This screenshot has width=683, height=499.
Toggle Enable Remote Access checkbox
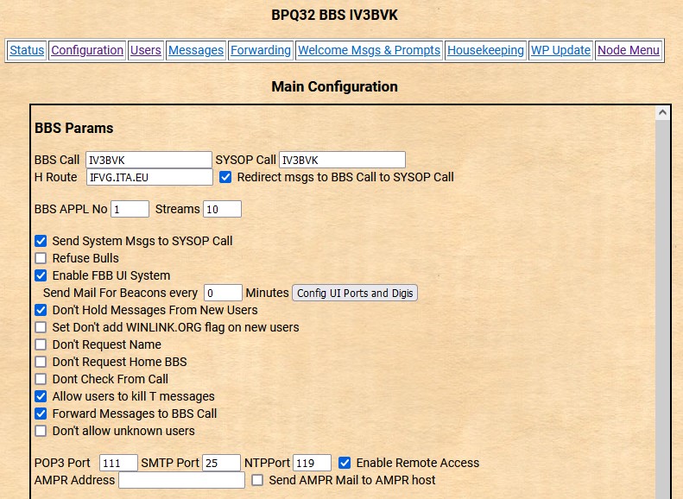[345, 463]
